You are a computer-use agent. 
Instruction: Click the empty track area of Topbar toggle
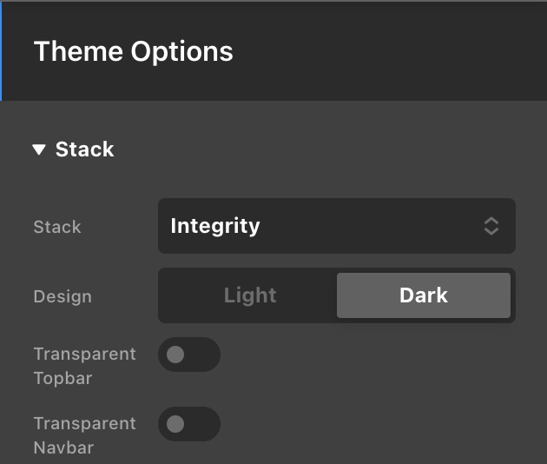(205, 355)
